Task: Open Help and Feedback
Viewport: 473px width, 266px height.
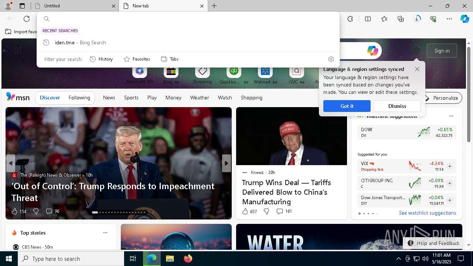Action: [x=434, y=243]
